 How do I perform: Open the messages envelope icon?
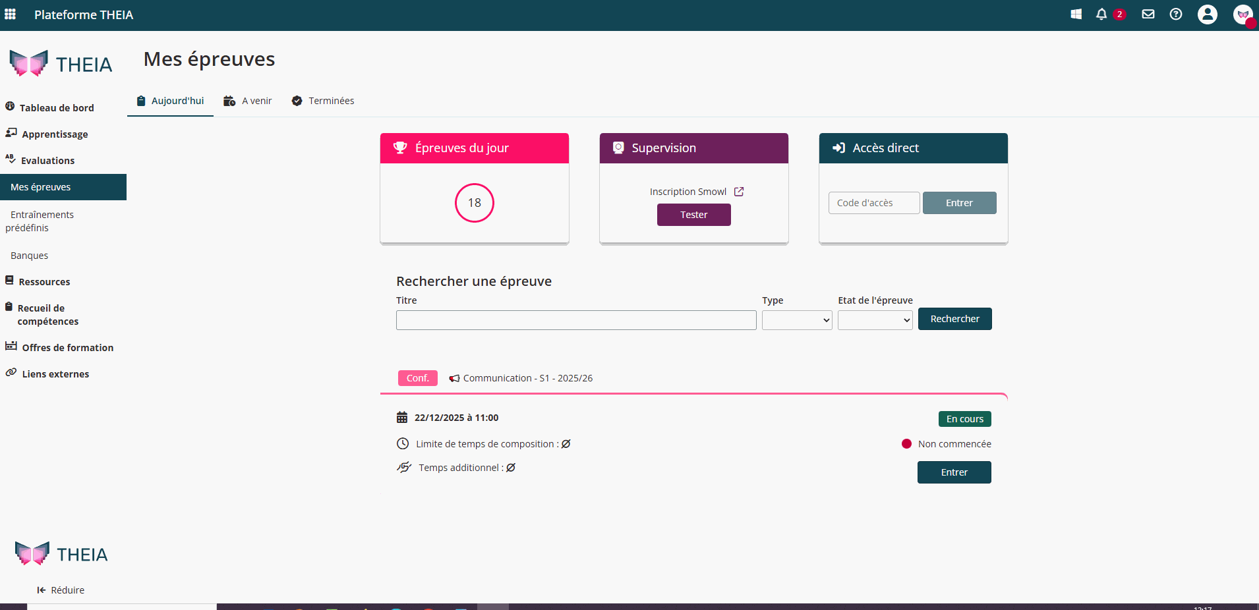click(x=1148, y=14)
